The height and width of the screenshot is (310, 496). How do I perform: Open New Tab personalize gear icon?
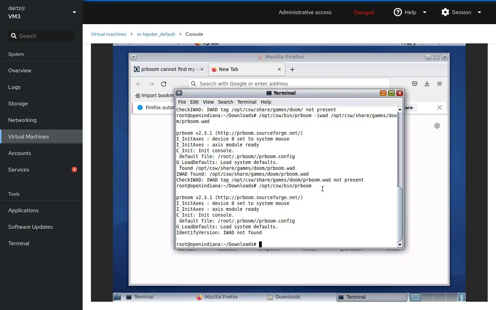point(437,126)
